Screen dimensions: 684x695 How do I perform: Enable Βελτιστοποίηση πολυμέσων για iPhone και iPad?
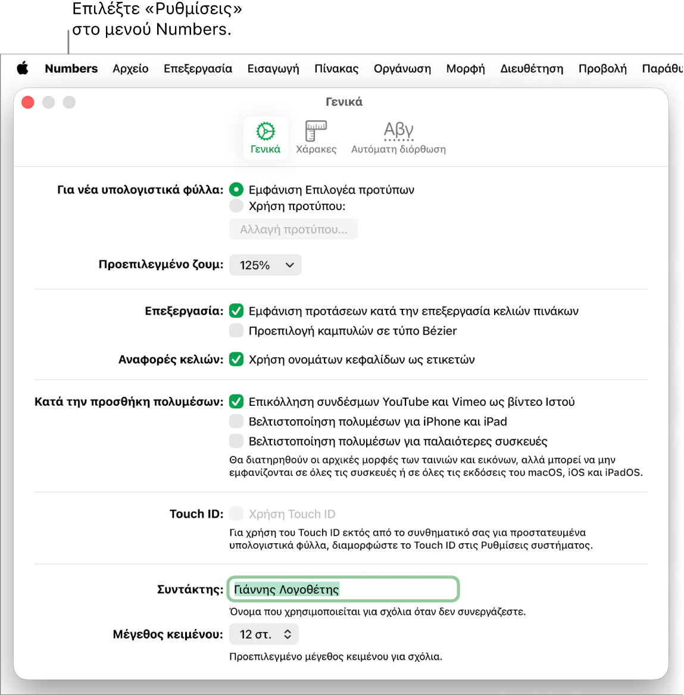point(236,421)
